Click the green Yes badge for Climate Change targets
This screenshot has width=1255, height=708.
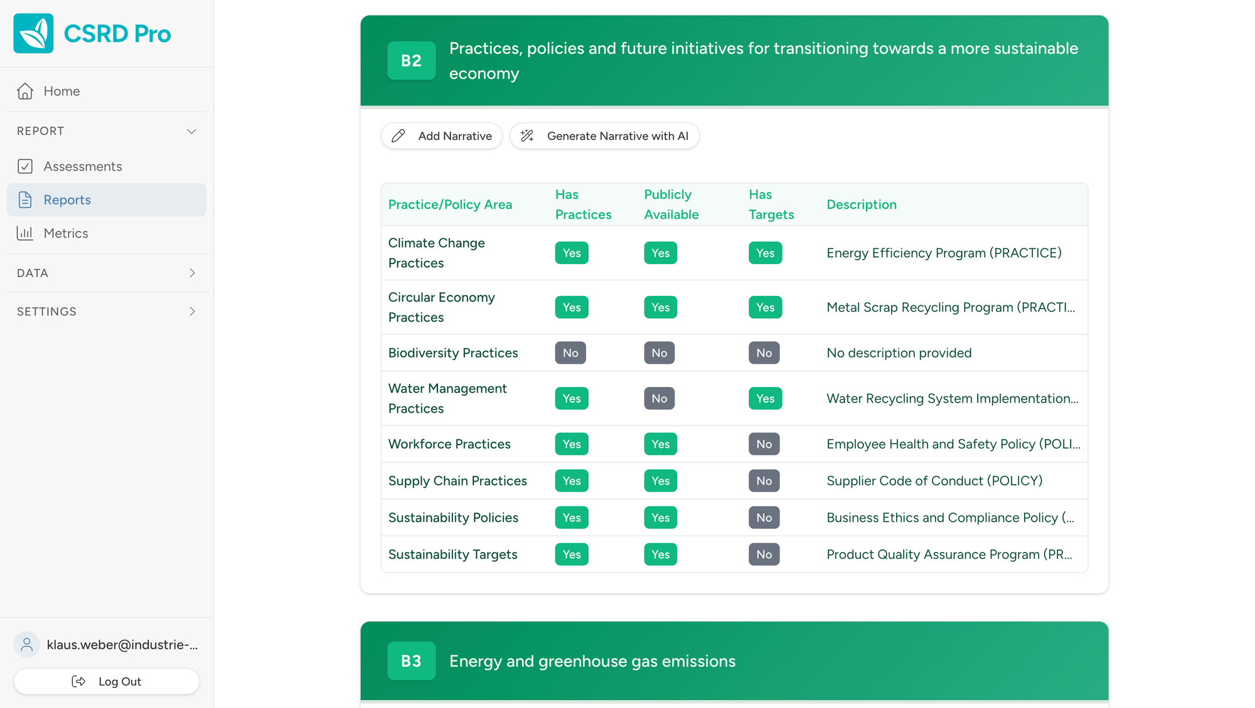[x=765, y=253]
